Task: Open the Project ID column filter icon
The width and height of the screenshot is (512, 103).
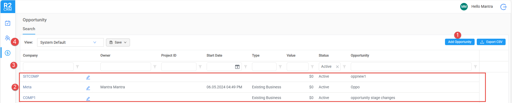Action: (200, 67)
